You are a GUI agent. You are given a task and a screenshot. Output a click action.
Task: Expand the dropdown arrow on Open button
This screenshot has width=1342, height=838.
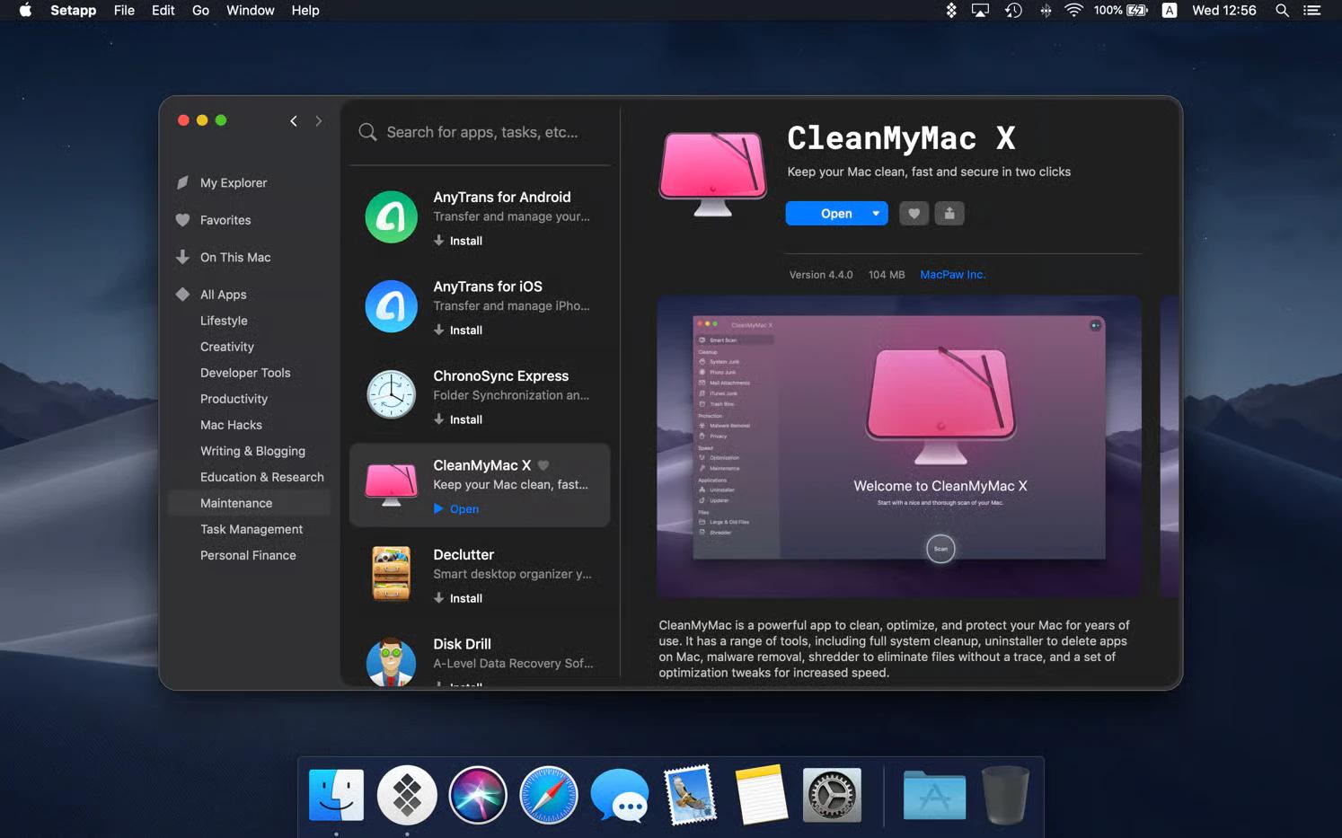(x=876, y=214)
